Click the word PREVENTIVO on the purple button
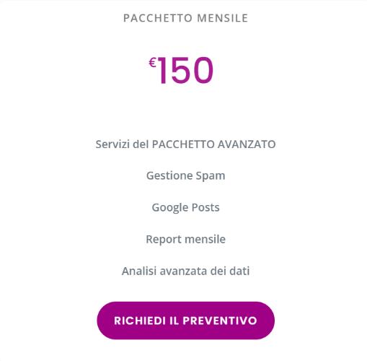This screenshot has width=367, height=361. 220,321
